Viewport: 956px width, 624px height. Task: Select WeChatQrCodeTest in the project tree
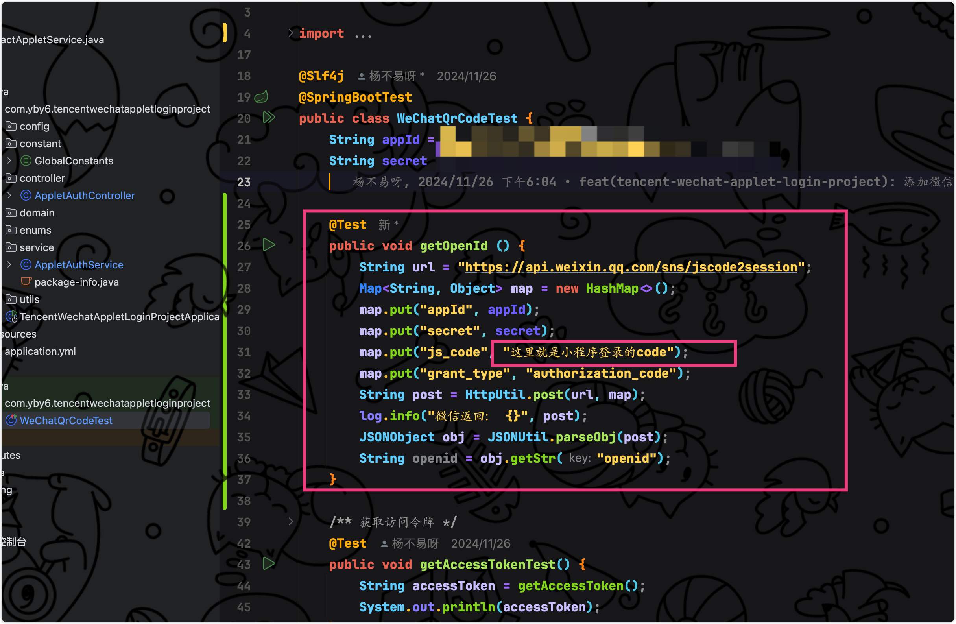point(66,421)
